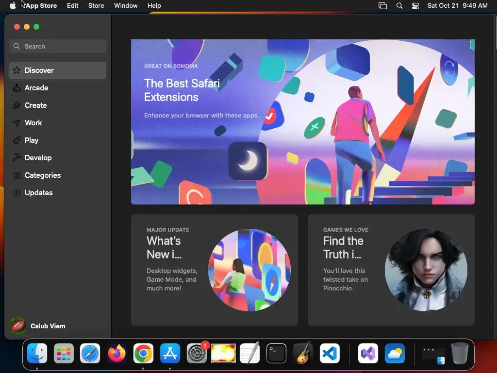Click the crescent moon app icon in the banner
The width and height of the screenshot is (497, 373).
248,161
